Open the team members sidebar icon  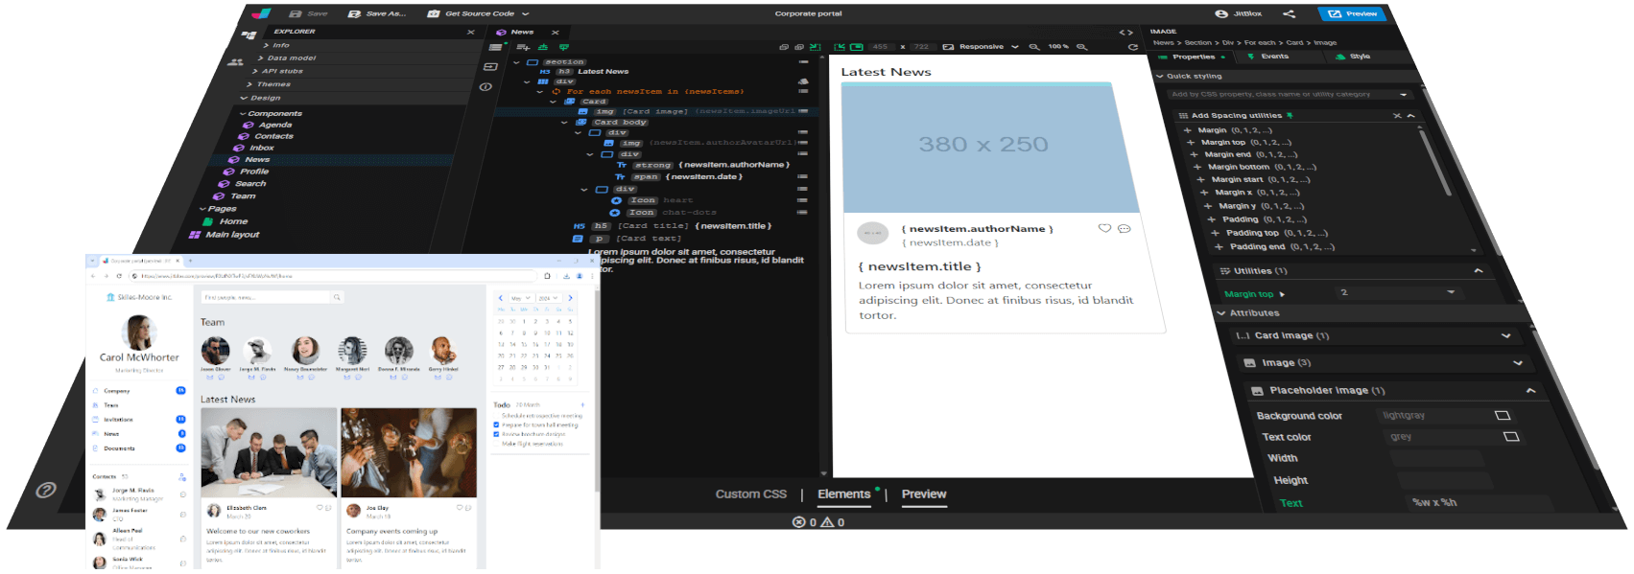tap(235, 62)
